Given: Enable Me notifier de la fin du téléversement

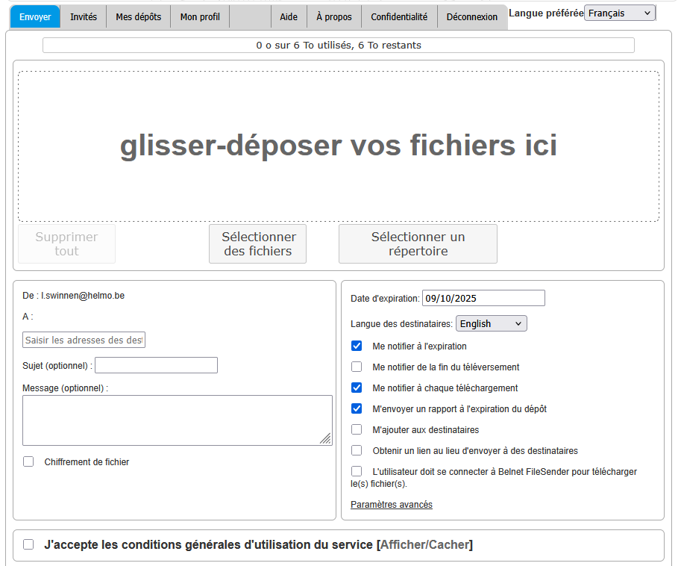Looking at the screenshot, I should [357, 367].
